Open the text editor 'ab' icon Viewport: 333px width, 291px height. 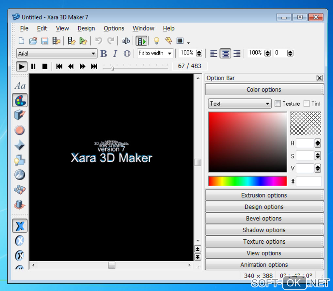126,40
